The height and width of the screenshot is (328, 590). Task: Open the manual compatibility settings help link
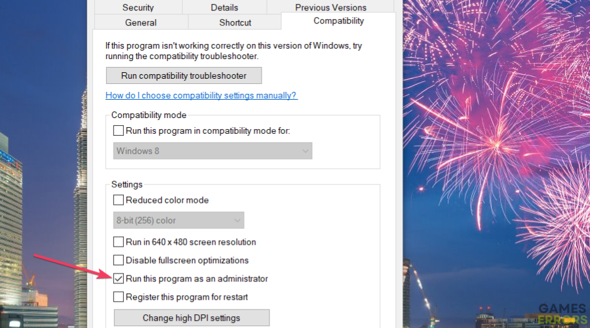[201, 95]
